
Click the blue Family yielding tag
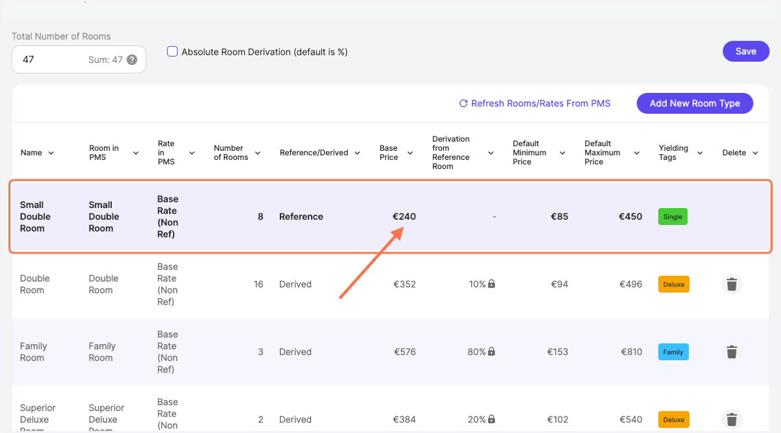point(673,352)
